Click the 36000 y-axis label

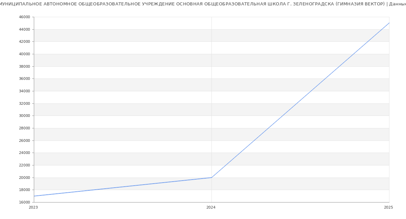point(24,79)
